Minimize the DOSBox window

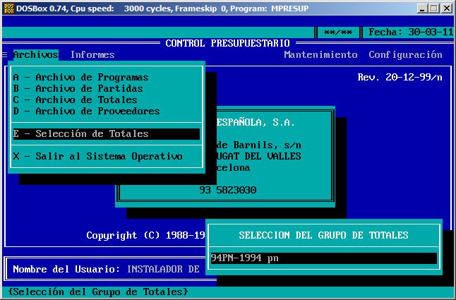pos(421,8)
